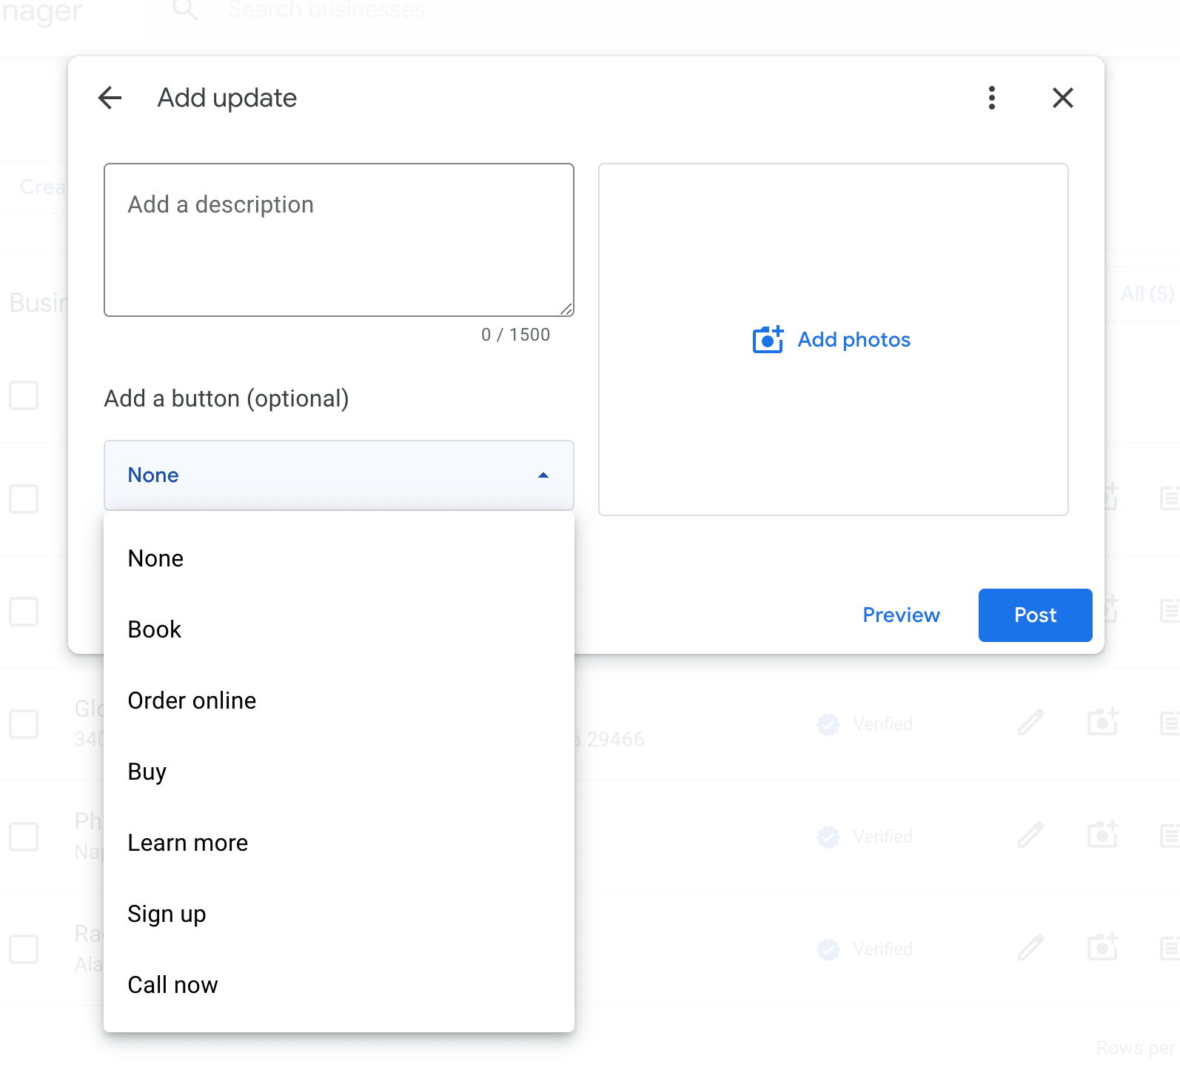
Task: Click the Add photos camera icon
Action: coord(768,340)
